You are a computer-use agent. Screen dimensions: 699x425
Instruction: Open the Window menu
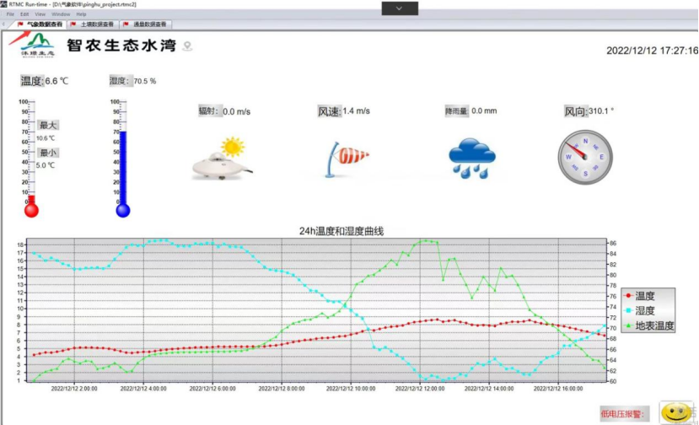(61, 14)
